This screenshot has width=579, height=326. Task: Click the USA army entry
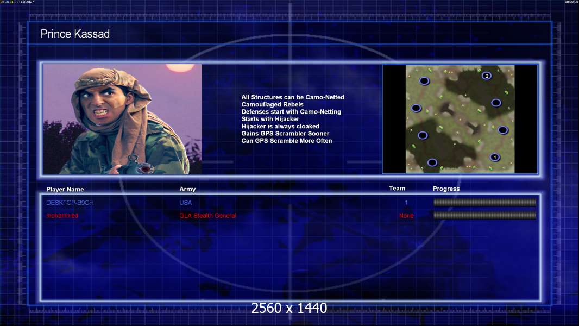(185, 203)
